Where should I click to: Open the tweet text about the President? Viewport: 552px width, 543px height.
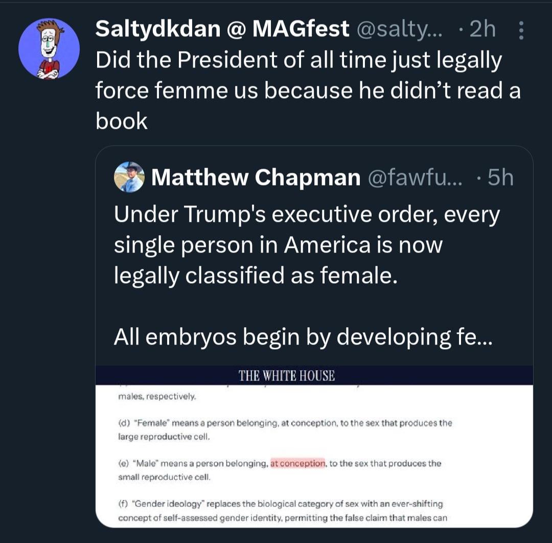point(308,90)
